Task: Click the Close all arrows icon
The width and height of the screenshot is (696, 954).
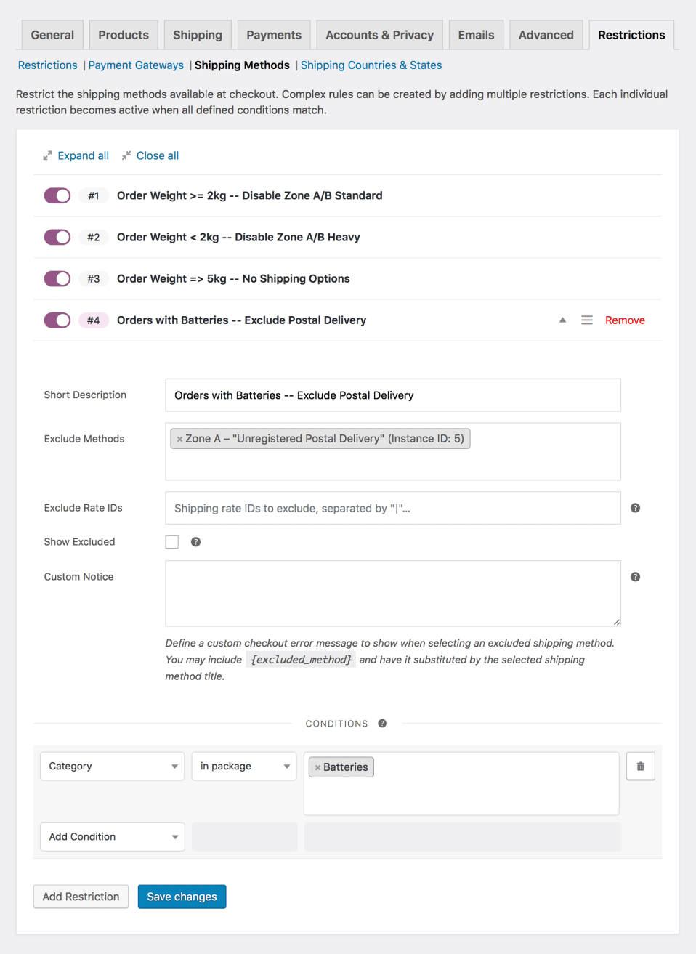Action: [x=126, y=155]
